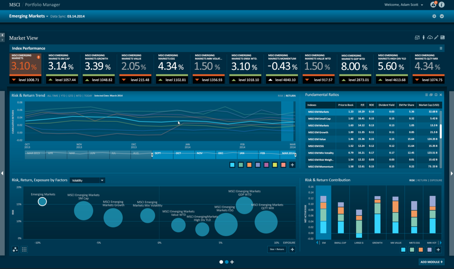Toggle orange series in trend chart legend
The image size is (454, 269).
249,165
